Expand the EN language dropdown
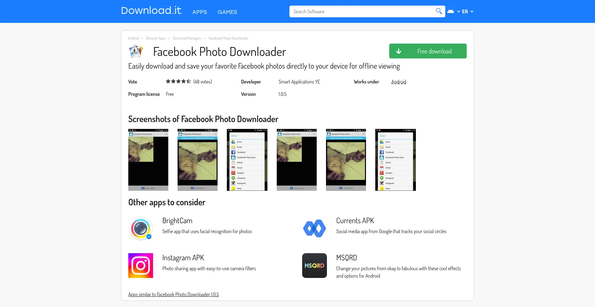This screenshot has width=595, height=307. 468,11
